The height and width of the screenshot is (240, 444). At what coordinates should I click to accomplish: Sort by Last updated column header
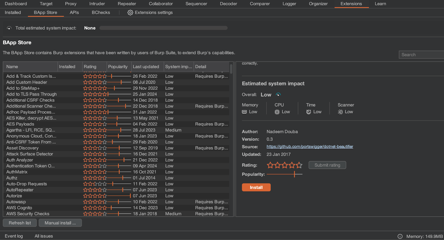click(x=148, y=67)
